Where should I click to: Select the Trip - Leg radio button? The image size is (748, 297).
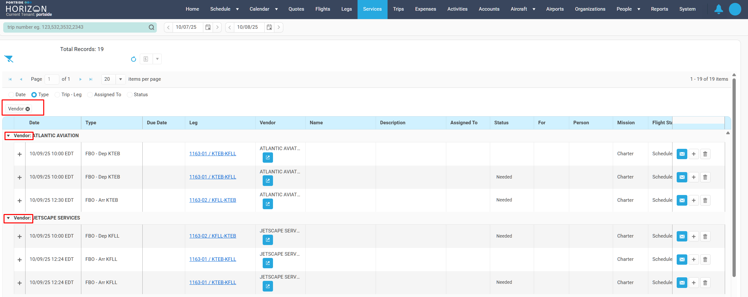(x=57, y=95)
